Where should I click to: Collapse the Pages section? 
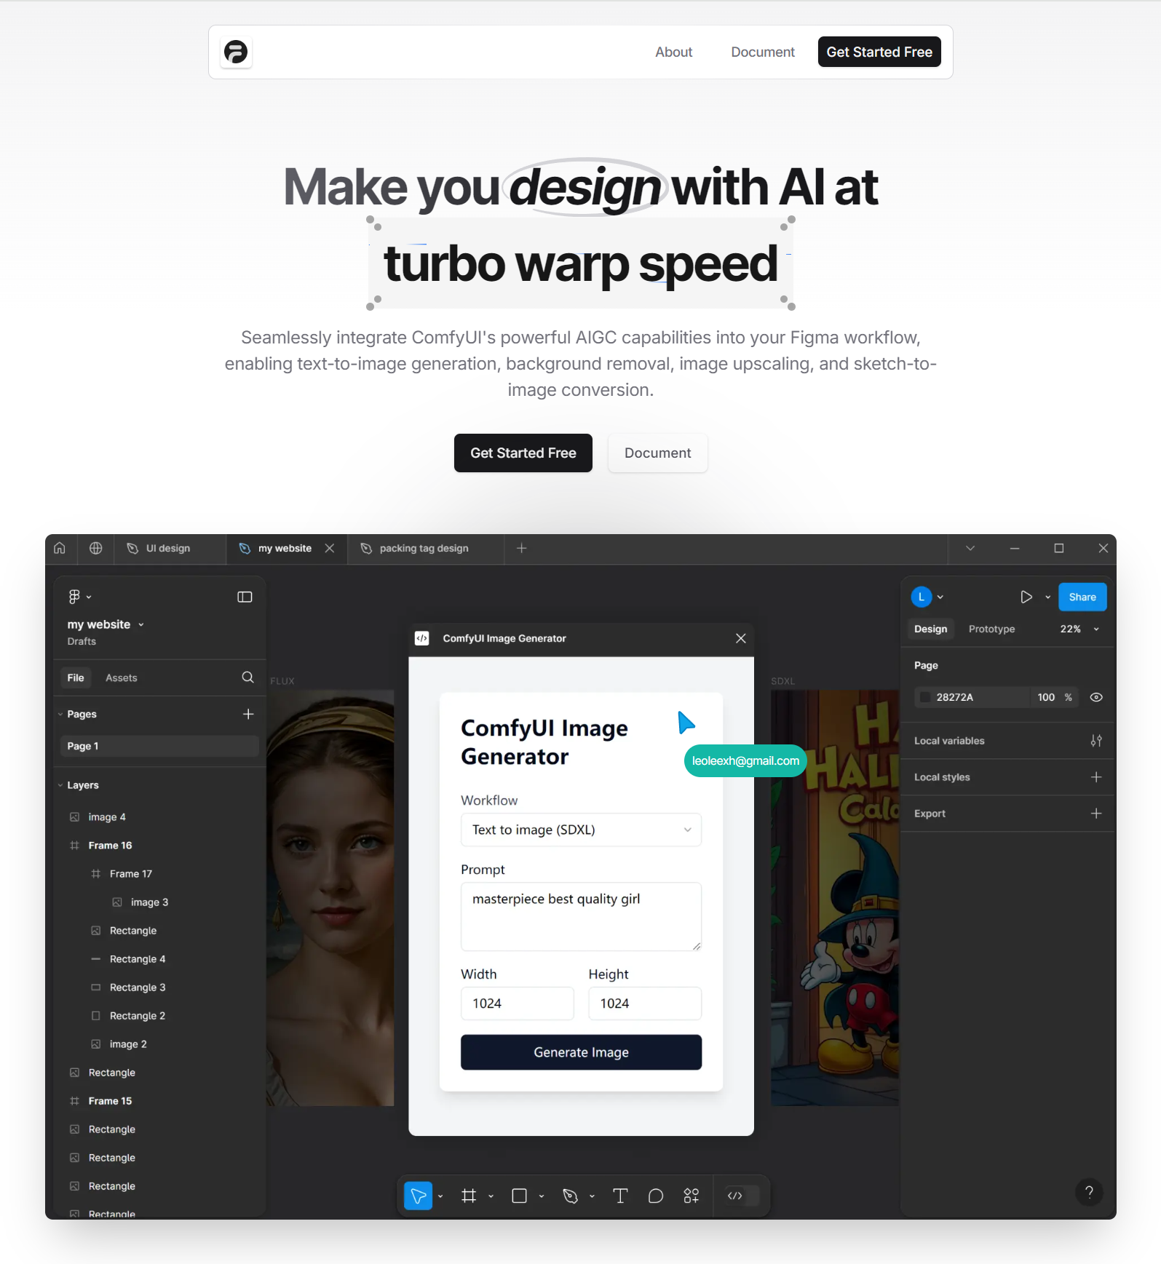click(x=60, y=714)
